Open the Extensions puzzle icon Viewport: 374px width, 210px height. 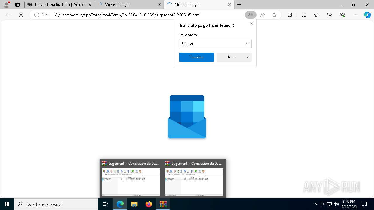click(x=290, y=15)
